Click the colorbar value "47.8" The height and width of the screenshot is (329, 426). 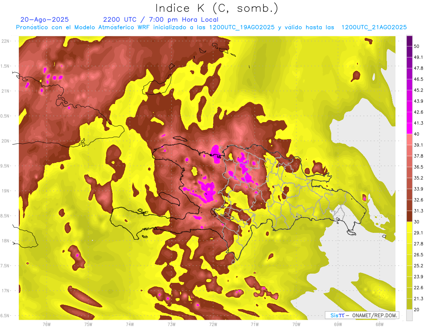[x=419, y=68]
